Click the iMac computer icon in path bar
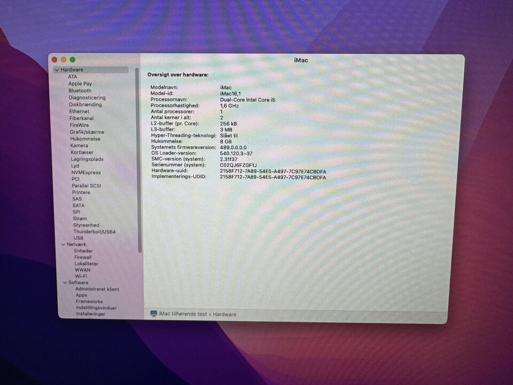Screen dimensions: 513x385 click(x=154, y=314)
